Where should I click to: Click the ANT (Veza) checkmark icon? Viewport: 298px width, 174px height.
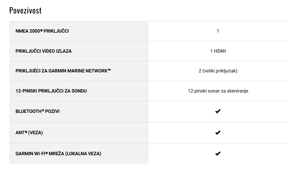coord(218,133)
